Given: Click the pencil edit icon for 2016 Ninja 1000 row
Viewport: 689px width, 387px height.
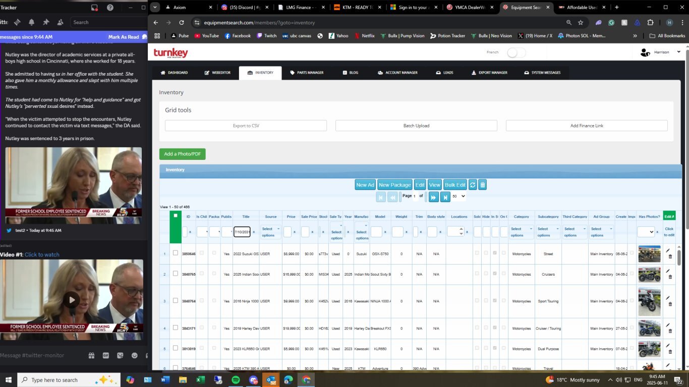Looking at the screenshot, I should tap(668, 297).
